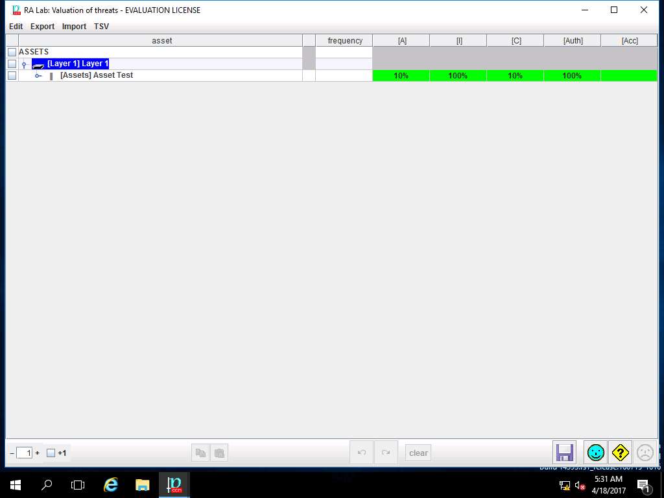The width and height of the screenshot is (664, 498).
Task: Minimize the RA Lab window
Action: coord(585,10)
